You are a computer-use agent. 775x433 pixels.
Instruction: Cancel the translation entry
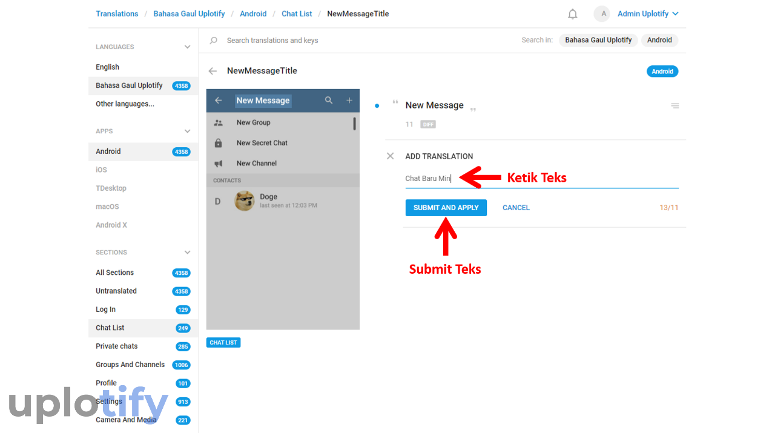pos(516,208)
